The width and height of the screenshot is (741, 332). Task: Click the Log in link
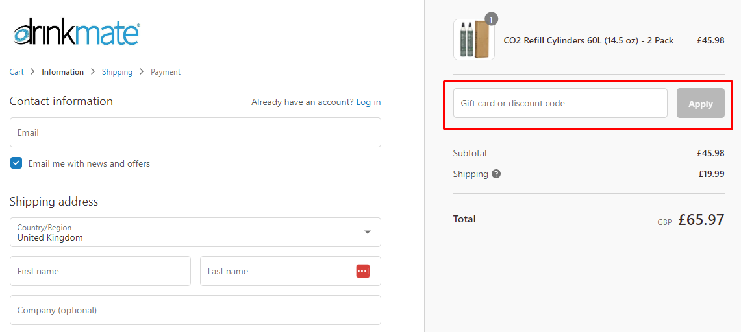pyautogui.click(x=369, y=102)
